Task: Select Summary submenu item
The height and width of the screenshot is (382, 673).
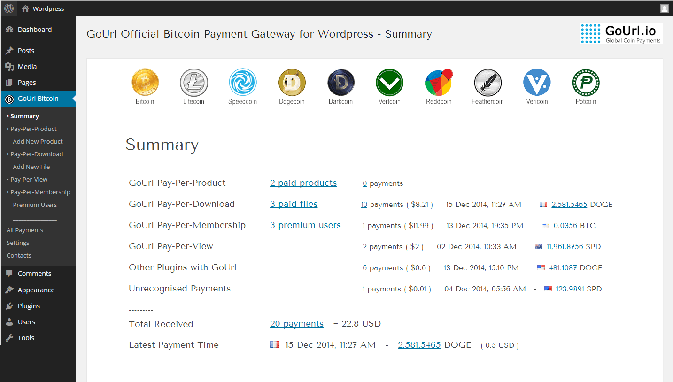Action: point(24,116)
